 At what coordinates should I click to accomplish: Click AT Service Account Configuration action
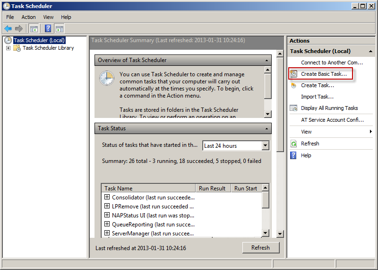tap(332, 120)
